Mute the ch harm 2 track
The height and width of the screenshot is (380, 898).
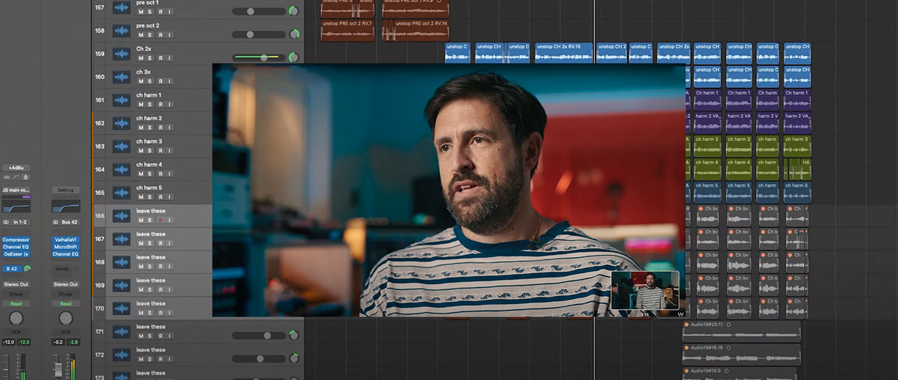(x=141, y=128)
